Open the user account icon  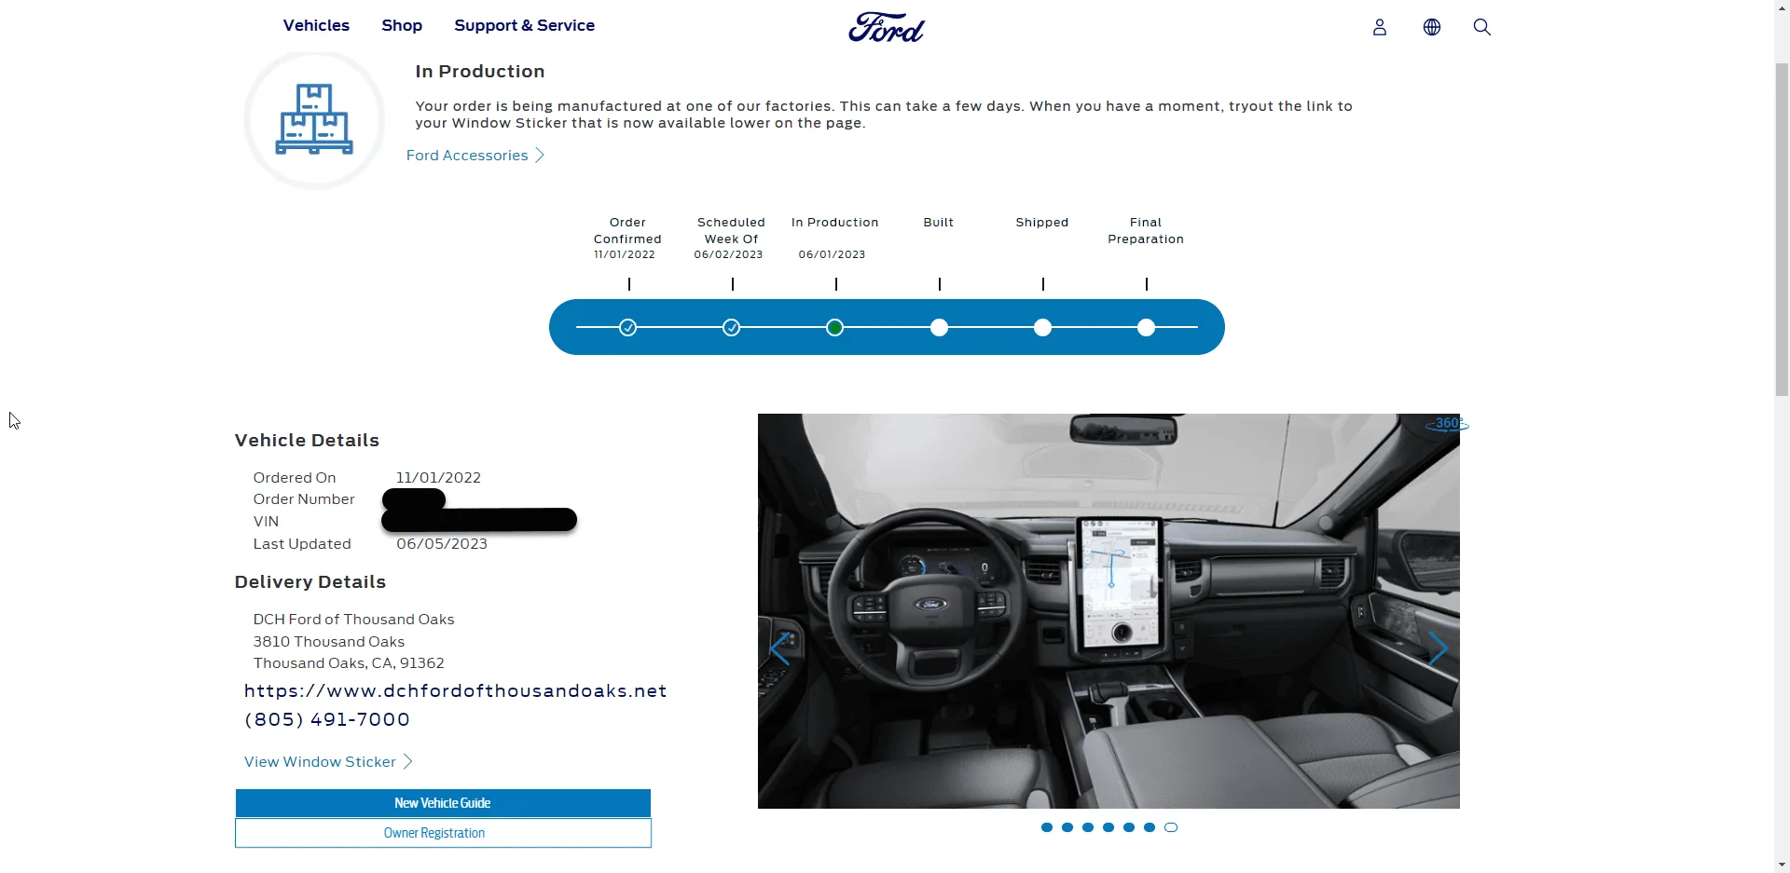[x=1380, y=28]
